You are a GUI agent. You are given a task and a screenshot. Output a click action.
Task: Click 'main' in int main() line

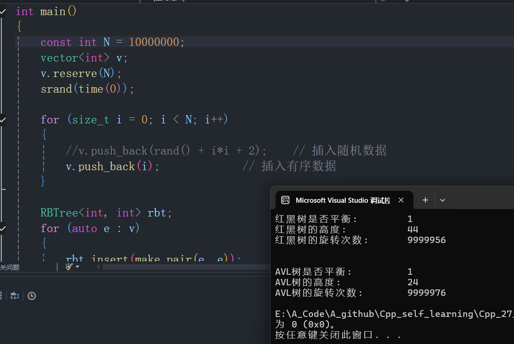point(53,12)
